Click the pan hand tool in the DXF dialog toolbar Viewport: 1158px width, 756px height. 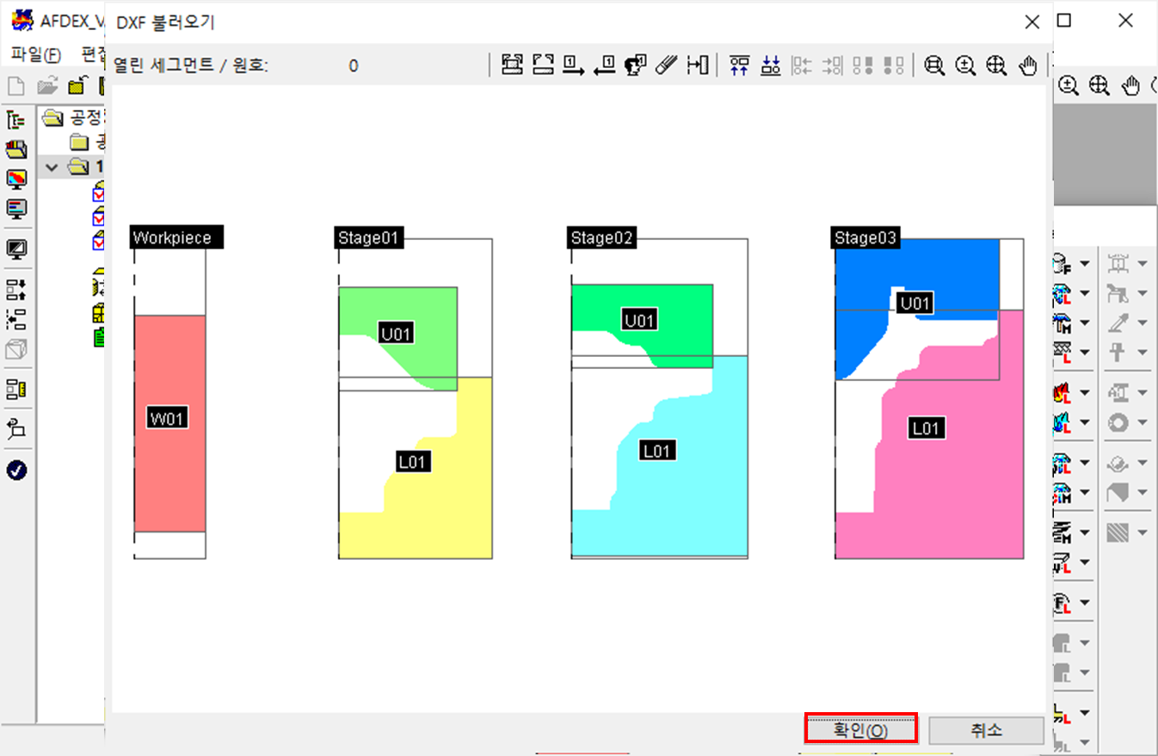pos(1027,65)
